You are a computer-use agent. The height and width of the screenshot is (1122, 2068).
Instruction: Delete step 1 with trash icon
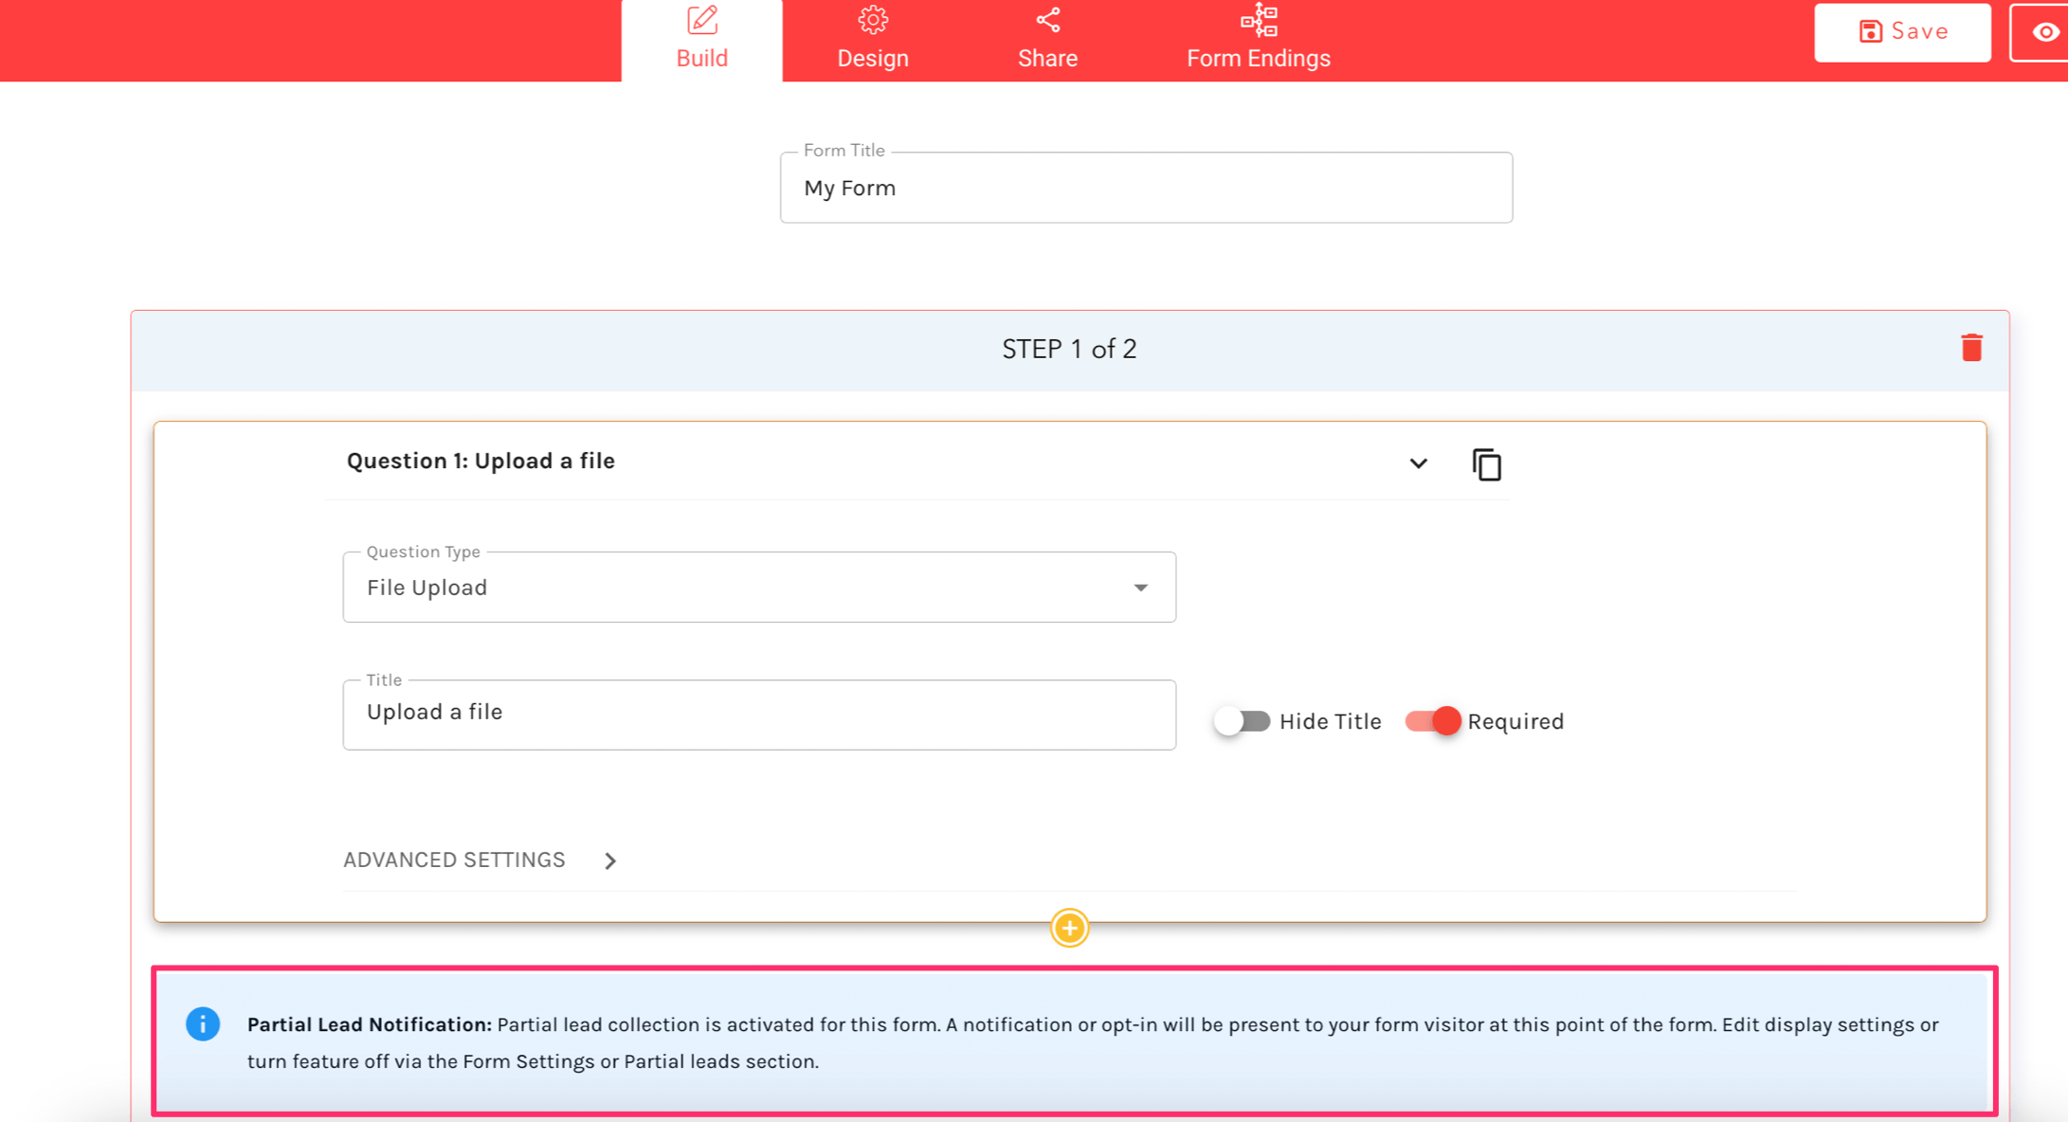point(1971,348)
